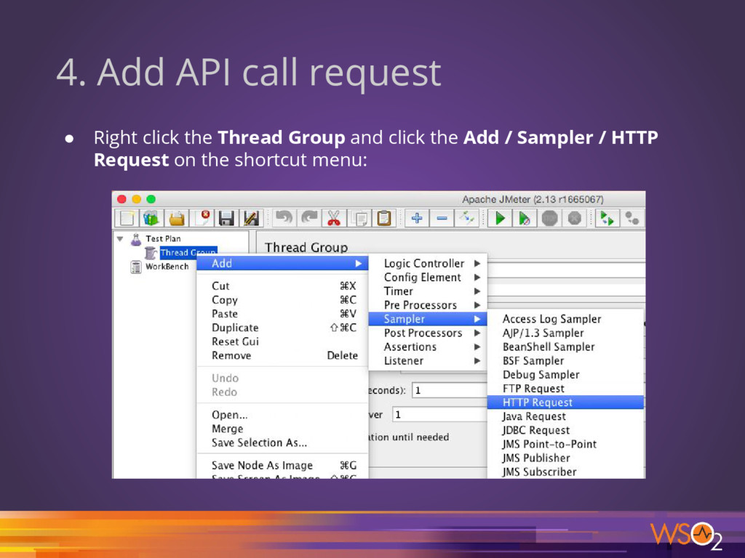Click the Undo arrow toolbar icon

point(284,218)
